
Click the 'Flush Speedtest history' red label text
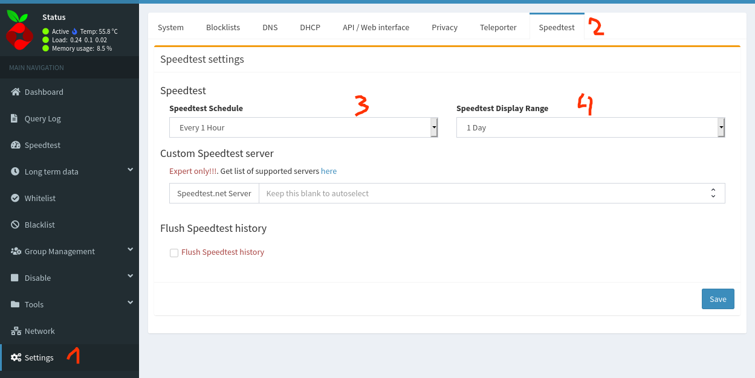coord(222,252)
